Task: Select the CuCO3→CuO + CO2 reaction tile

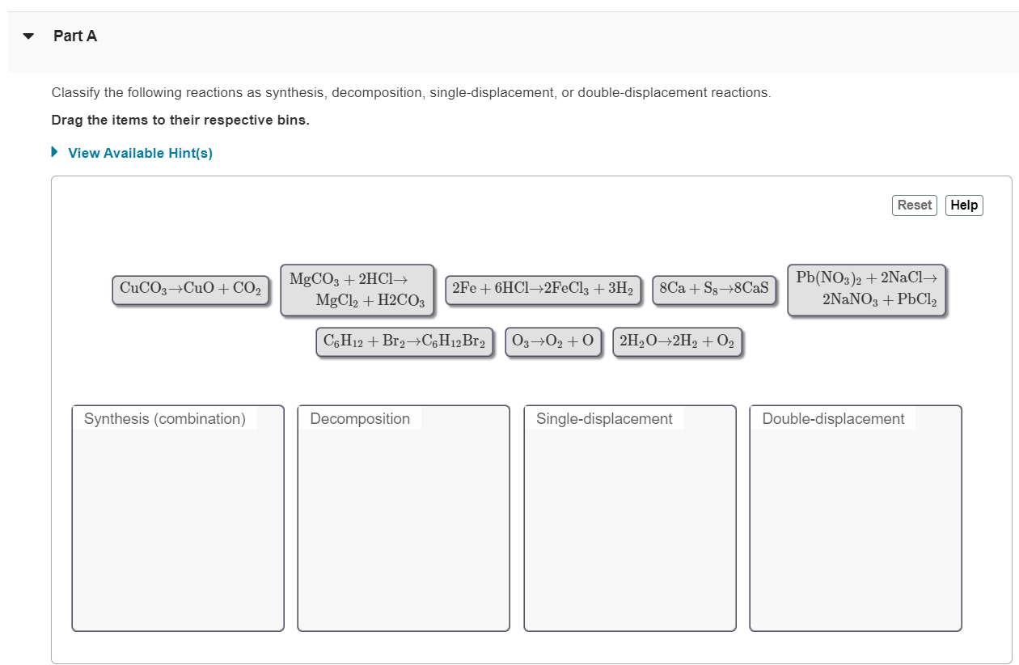Action: pos(191,289)
